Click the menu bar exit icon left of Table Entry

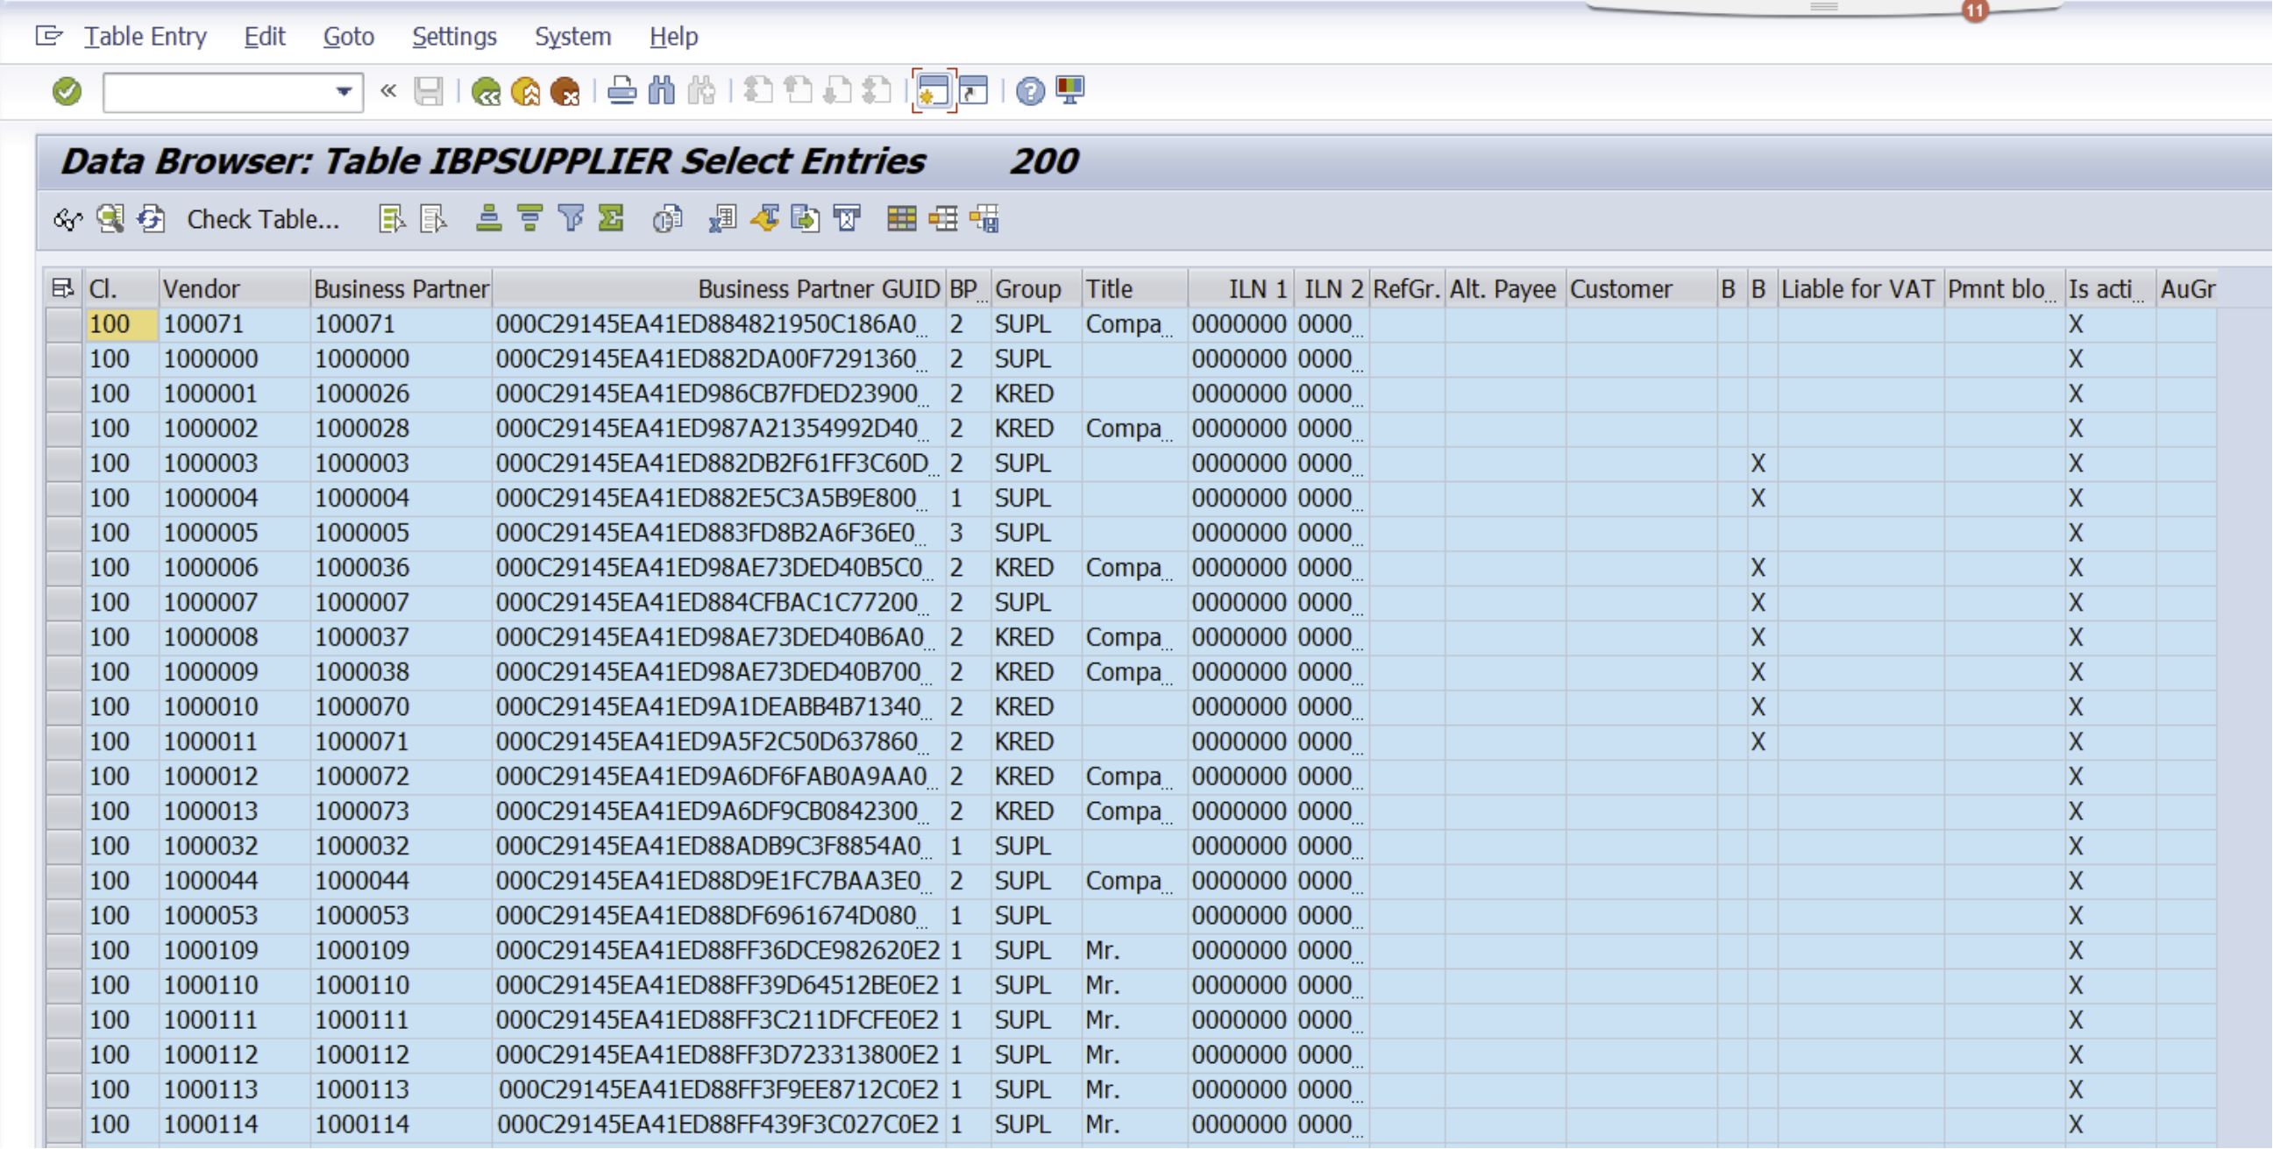click(49, 36)
